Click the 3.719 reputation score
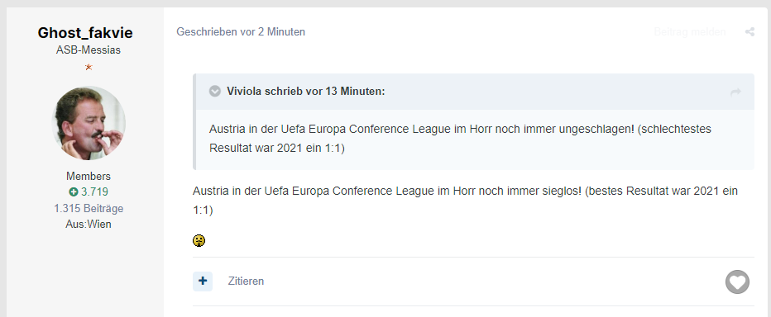This screenshot has width=771, height=317. pos(94,192)
